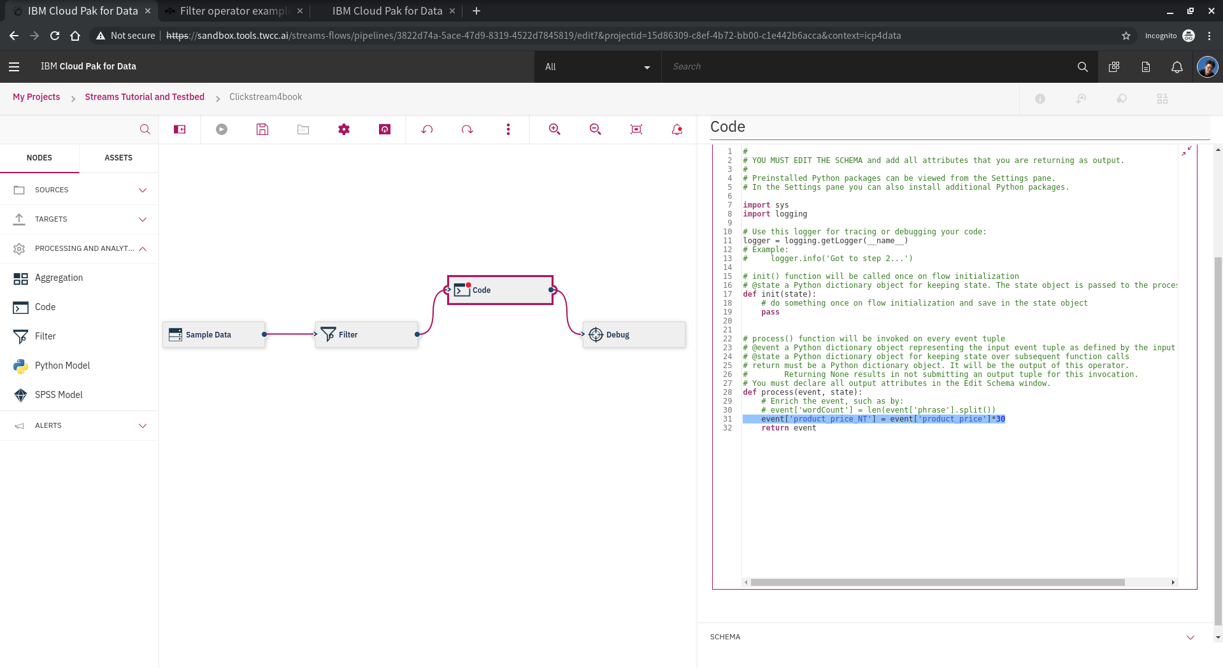Click the disabled info icon in breadcrumb bar
1223x668 pixels.
1040,99
